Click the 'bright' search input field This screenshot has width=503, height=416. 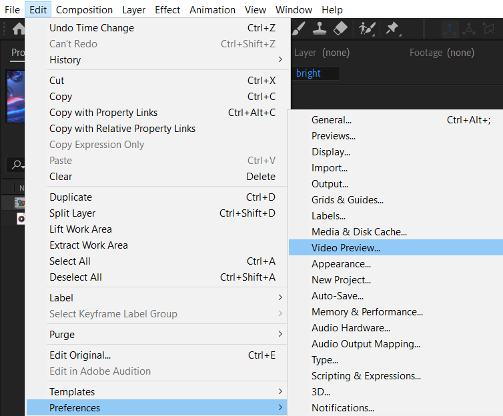pos(317,73)
